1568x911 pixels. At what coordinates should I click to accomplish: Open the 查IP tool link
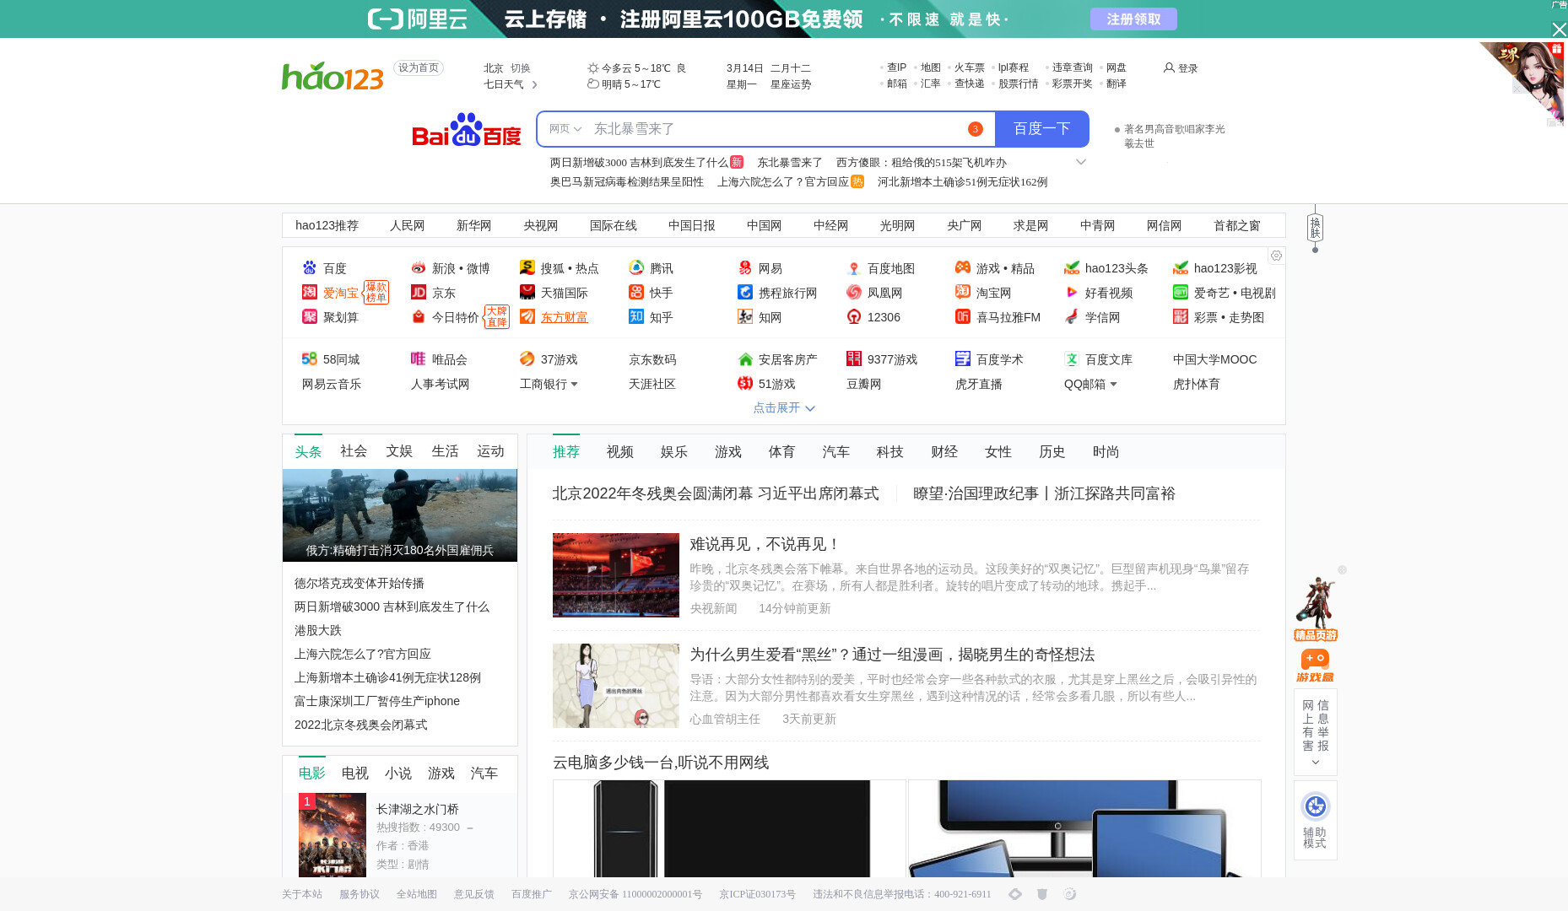pyautogui.click(x=896, y=67)
